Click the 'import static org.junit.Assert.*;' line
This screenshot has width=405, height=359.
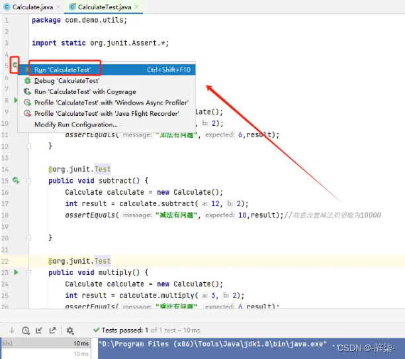[100, 43]
